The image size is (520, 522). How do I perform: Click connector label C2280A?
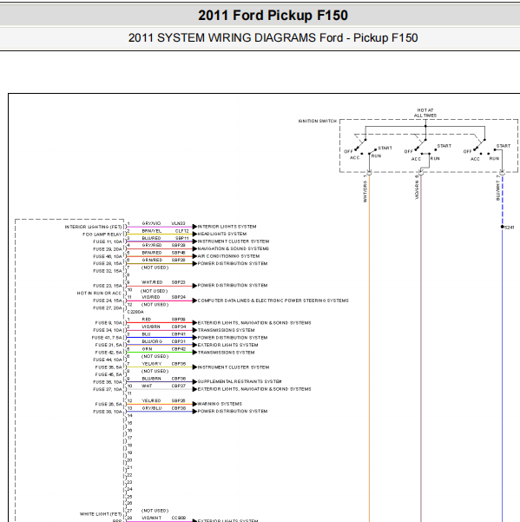point(135,312)
